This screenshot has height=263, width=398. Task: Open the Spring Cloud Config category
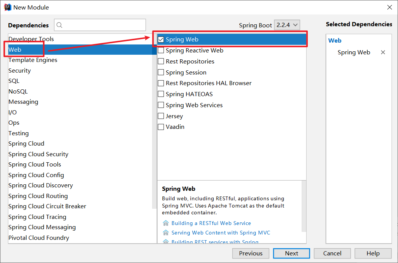(36, 175)
